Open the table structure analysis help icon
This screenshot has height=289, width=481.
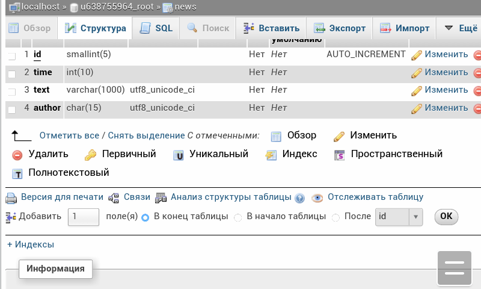(x=299, y=198)
